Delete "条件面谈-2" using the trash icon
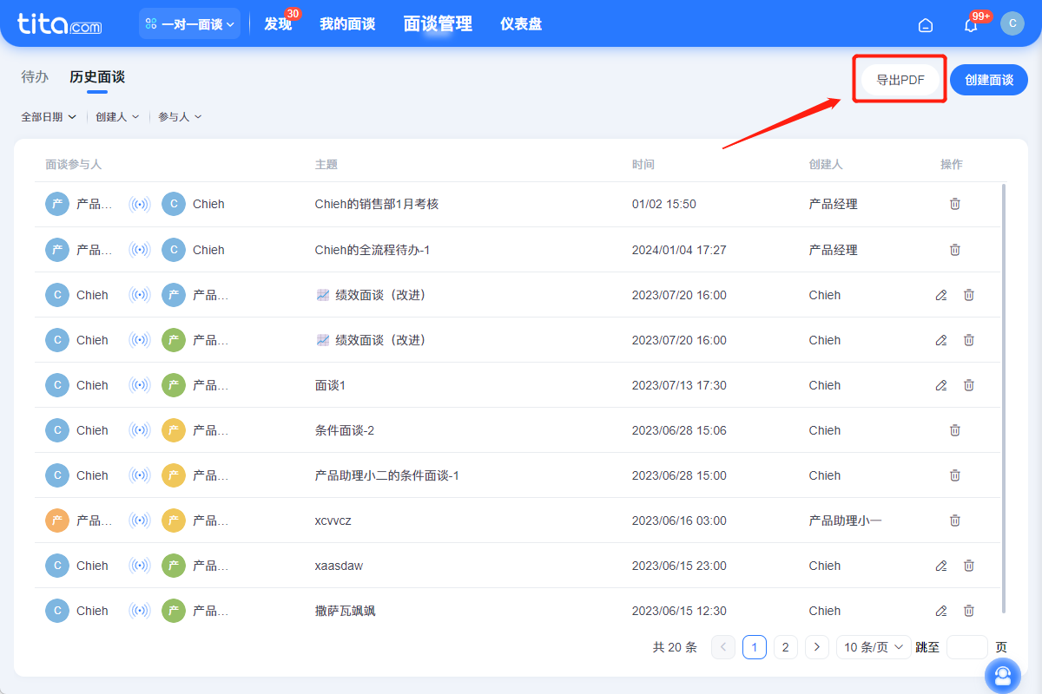The height and width of the screenshot is (694, 1042). [954, 429]
